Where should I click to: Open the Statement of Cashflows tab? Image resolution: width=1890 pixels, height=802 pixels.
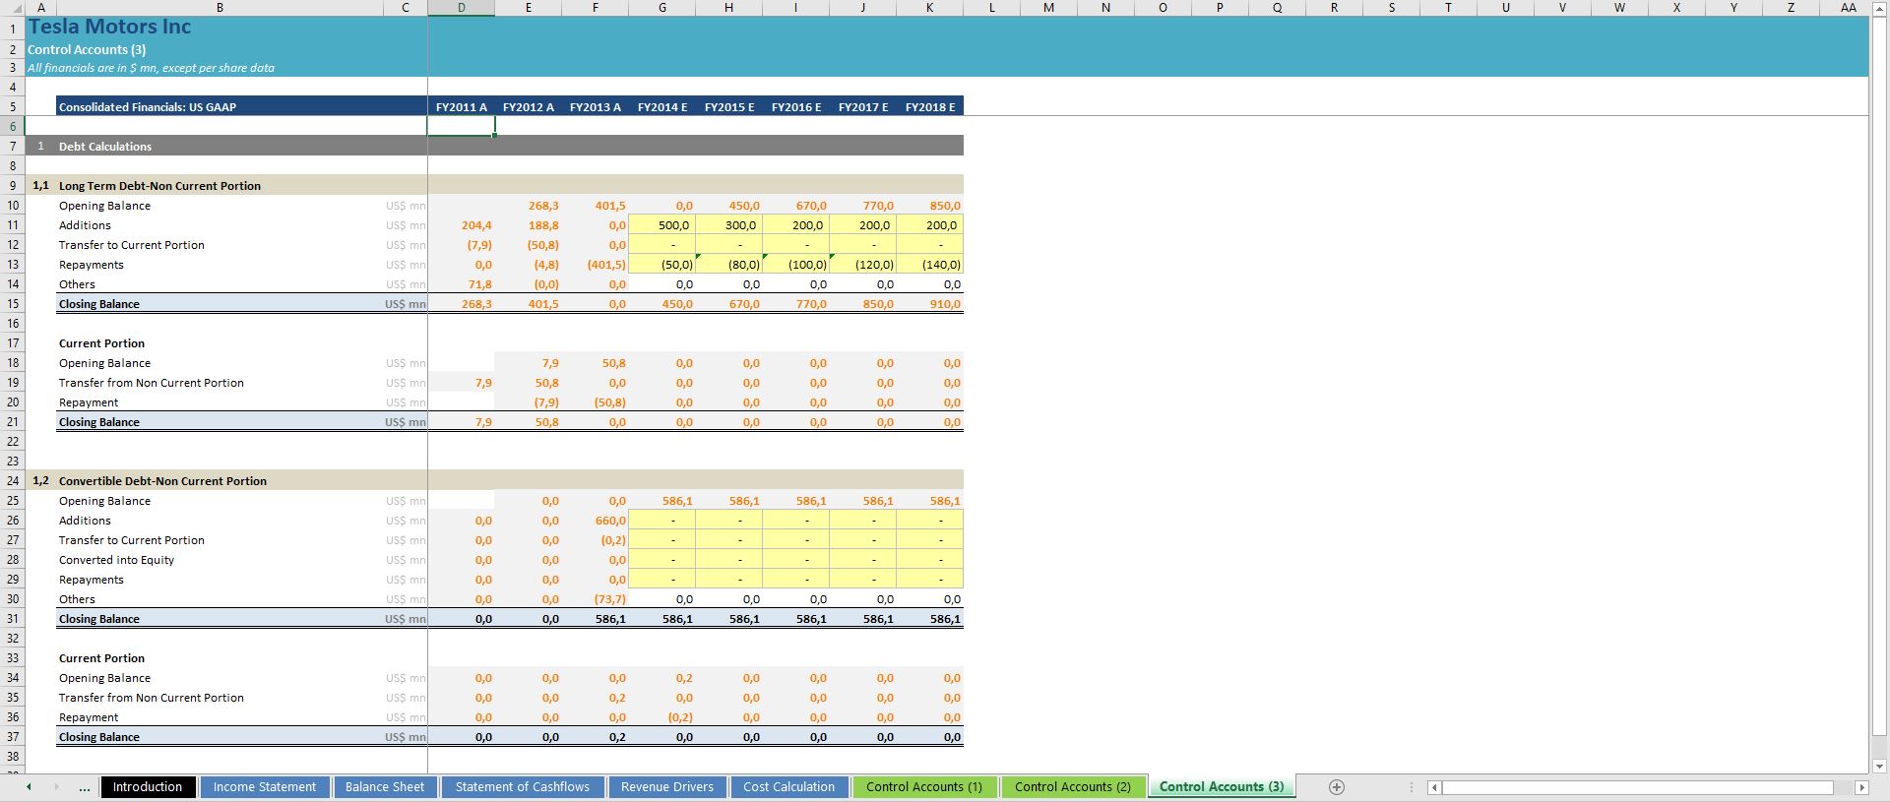pos(523,787)
